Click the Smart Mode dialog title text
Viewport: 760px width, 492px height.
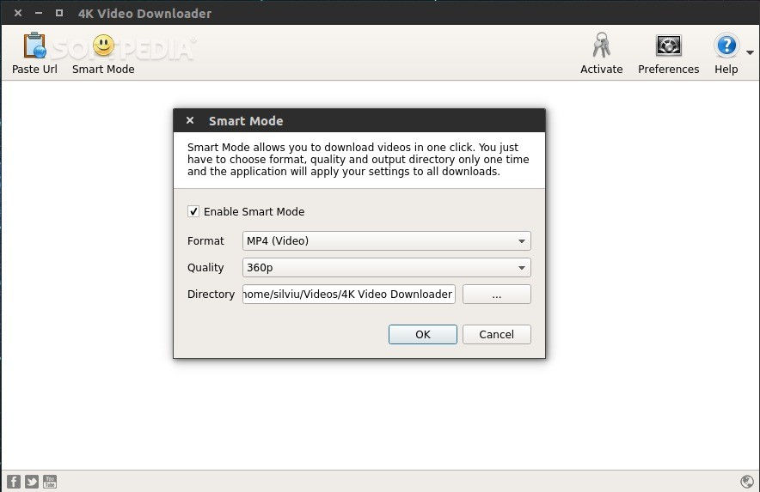(246, 121)
